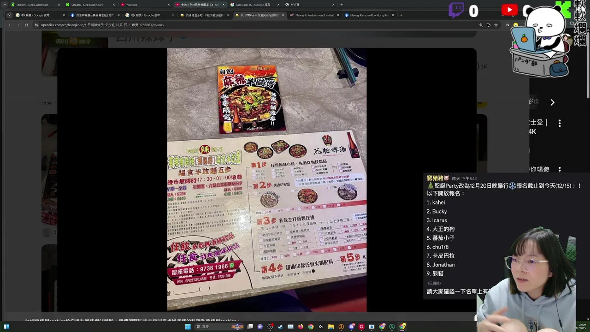The image size is (590, 332).
Task: Click chat name 'kahei' in the list
Action: 438,202
